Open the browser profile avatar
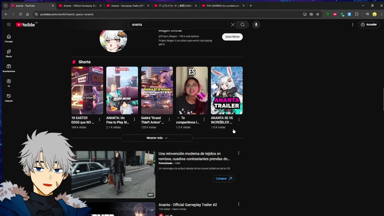This screenshot has width=384, height=216. pos(374,14)
